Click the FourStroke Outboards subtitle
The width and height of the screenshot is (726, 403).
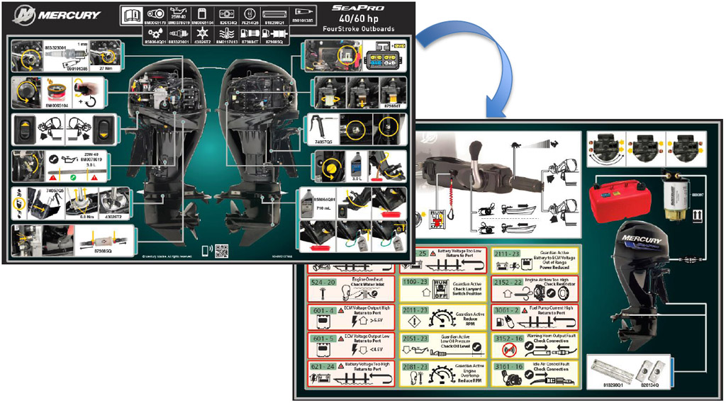[x=358, y=29]
